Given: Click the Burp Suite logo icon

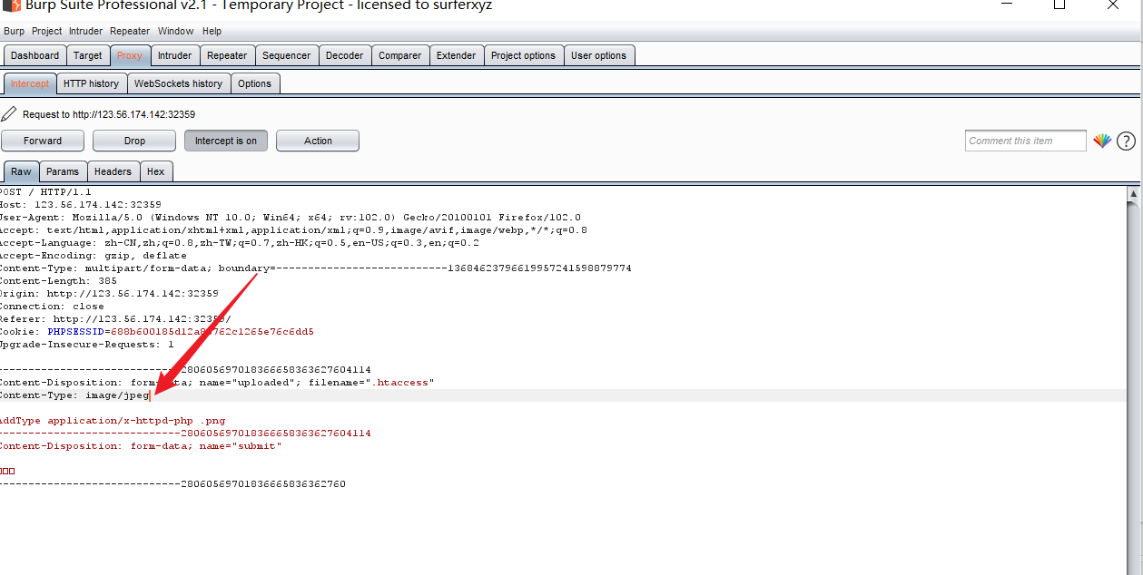Looking at the screenshot, I should (x=13, y=5).
